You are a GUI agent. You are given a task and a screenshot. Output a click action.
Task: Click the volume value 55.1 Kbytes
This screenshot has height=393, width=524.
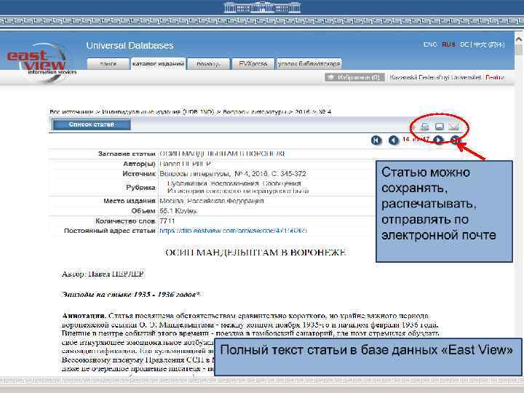coord(178,211)
